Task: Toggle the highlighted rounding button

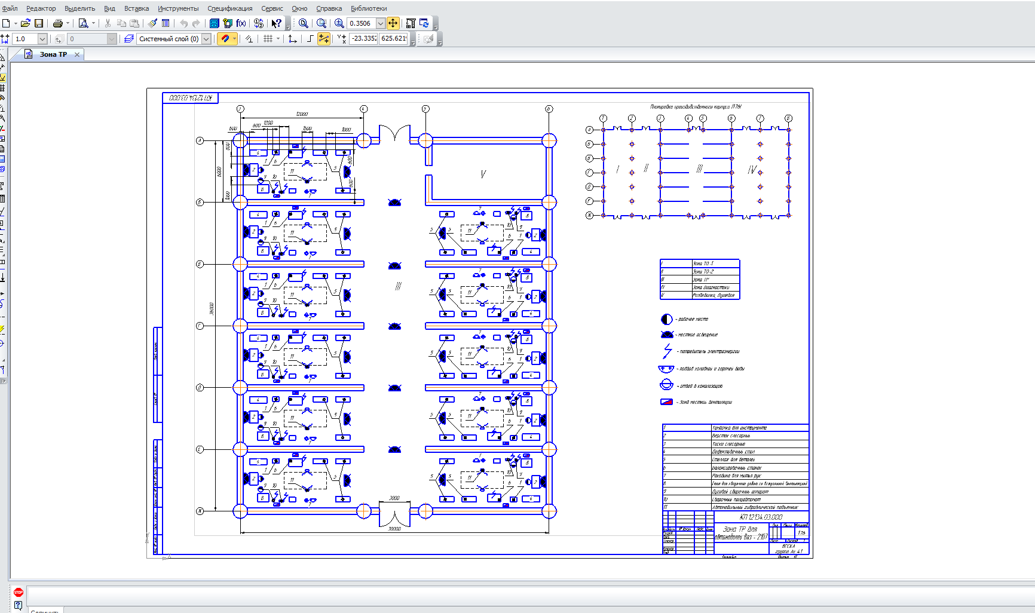Action: [x=324, y=39]
